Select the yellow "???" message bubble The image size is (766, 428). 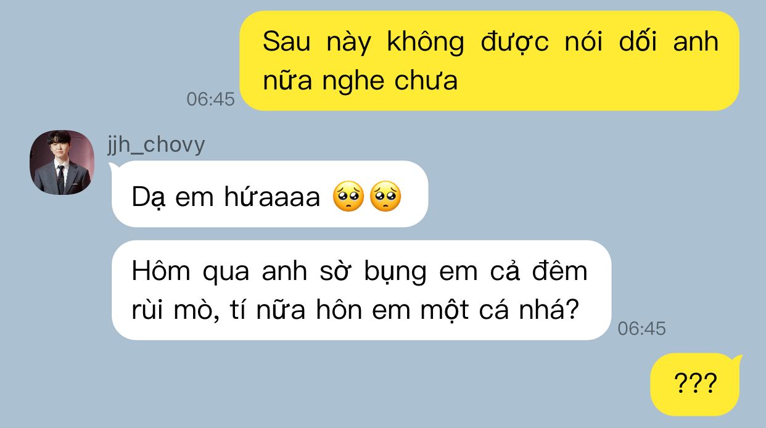point(695,384)
